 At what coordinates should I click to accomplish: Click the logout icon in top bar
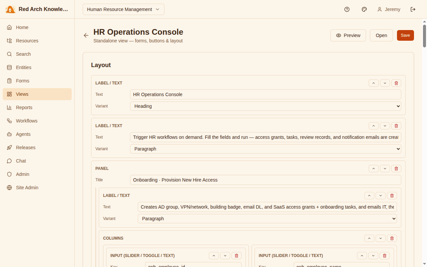coord(413,9)
